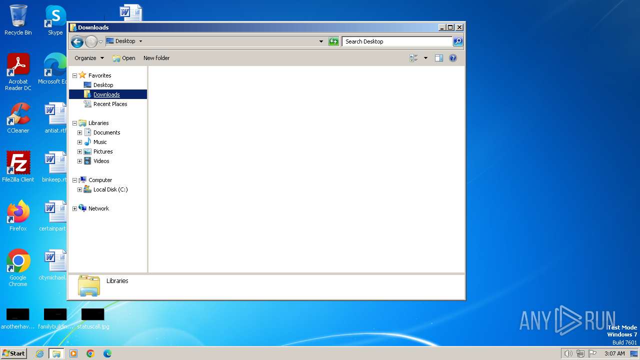Open the volume control in the system tray
This screenshot has width=640, height=360.
pyautogui.click(x=568, y=353)
